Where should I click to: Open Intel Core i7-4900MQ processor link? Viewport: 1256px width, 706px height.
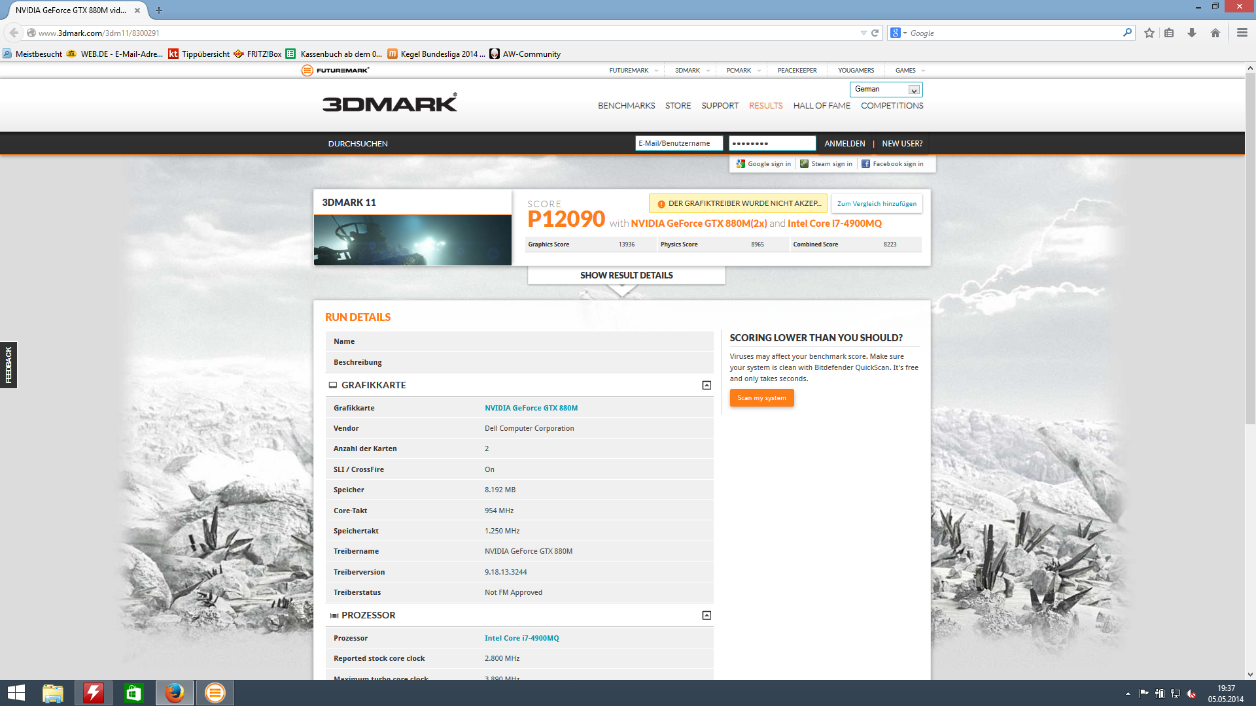click(x=521, y=638)
